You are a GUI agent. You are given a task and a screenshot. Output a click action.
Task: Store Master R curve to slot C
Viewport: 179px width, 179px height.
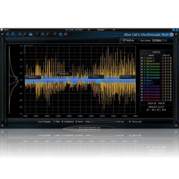[x=168, y=61]
